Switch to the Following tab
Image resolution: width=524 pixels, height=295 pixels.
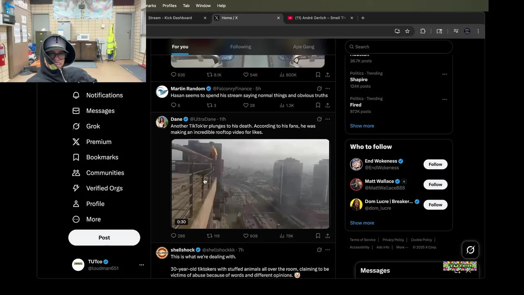click(241, 47)
